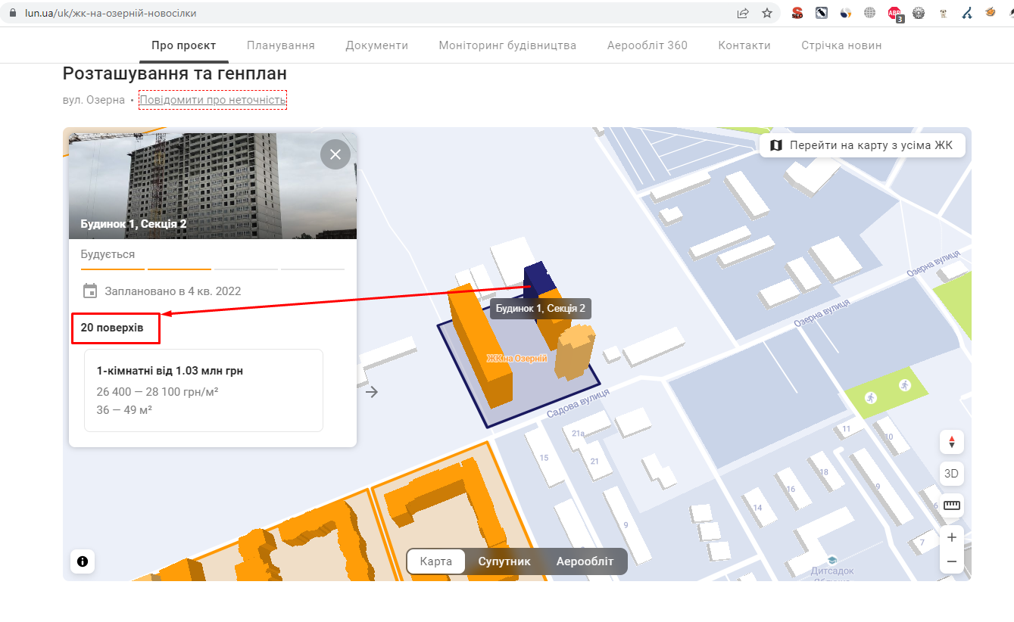Zoom out on the map
1014x622 pixels.
(951, 561)
